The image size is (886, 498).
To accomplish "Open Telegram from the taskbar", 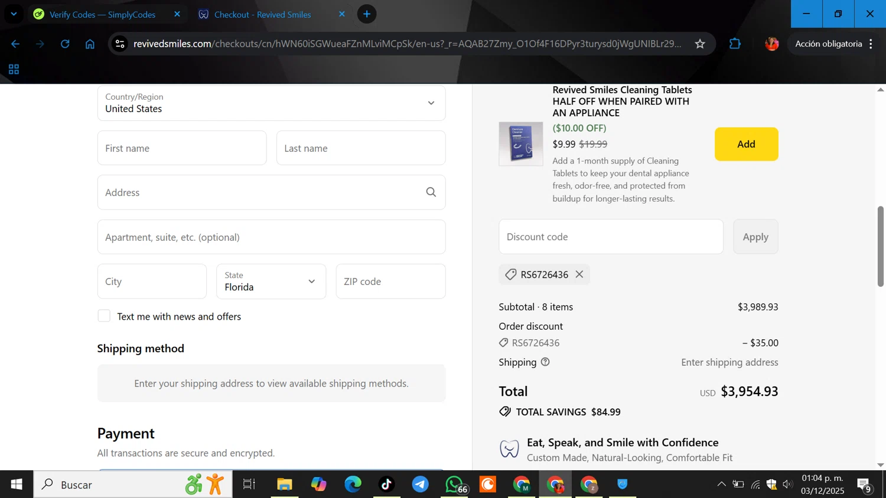I will pos(421,484).
